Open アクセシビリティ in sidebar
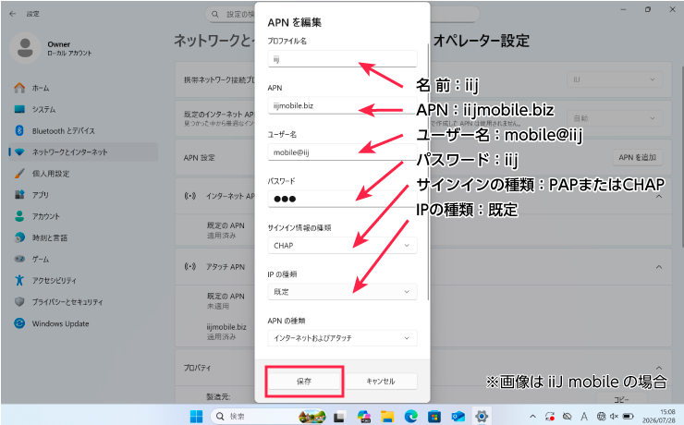Image resolution: width=684 pixels, height=425 pixels. pyautogui.click(x=83, y=280)
